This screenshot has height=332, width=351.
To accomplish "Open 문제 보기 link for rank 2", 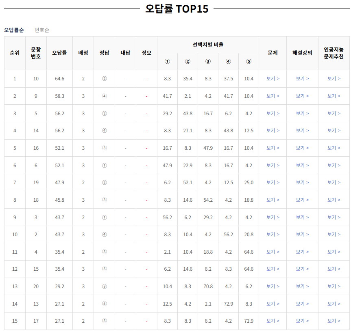I will coord(273,96).
